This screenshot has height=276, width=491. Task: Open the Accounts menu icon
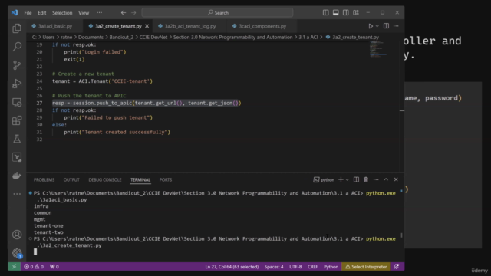tap(17, 235)
